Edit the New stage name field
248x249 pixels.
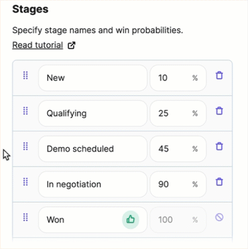coord(93,78)
